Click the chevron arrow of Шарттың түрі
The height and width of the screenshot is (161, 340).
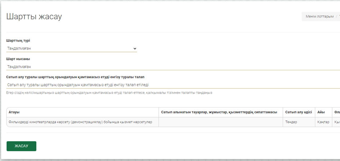point(135,48)
